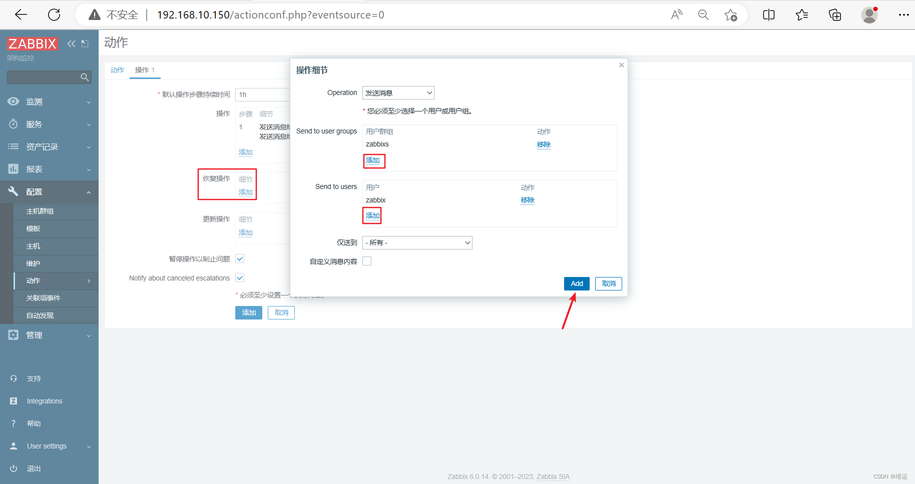Expand the 资产记录 sidebar menu
This screenshot has width=915, height=484.
click(49, 146)
